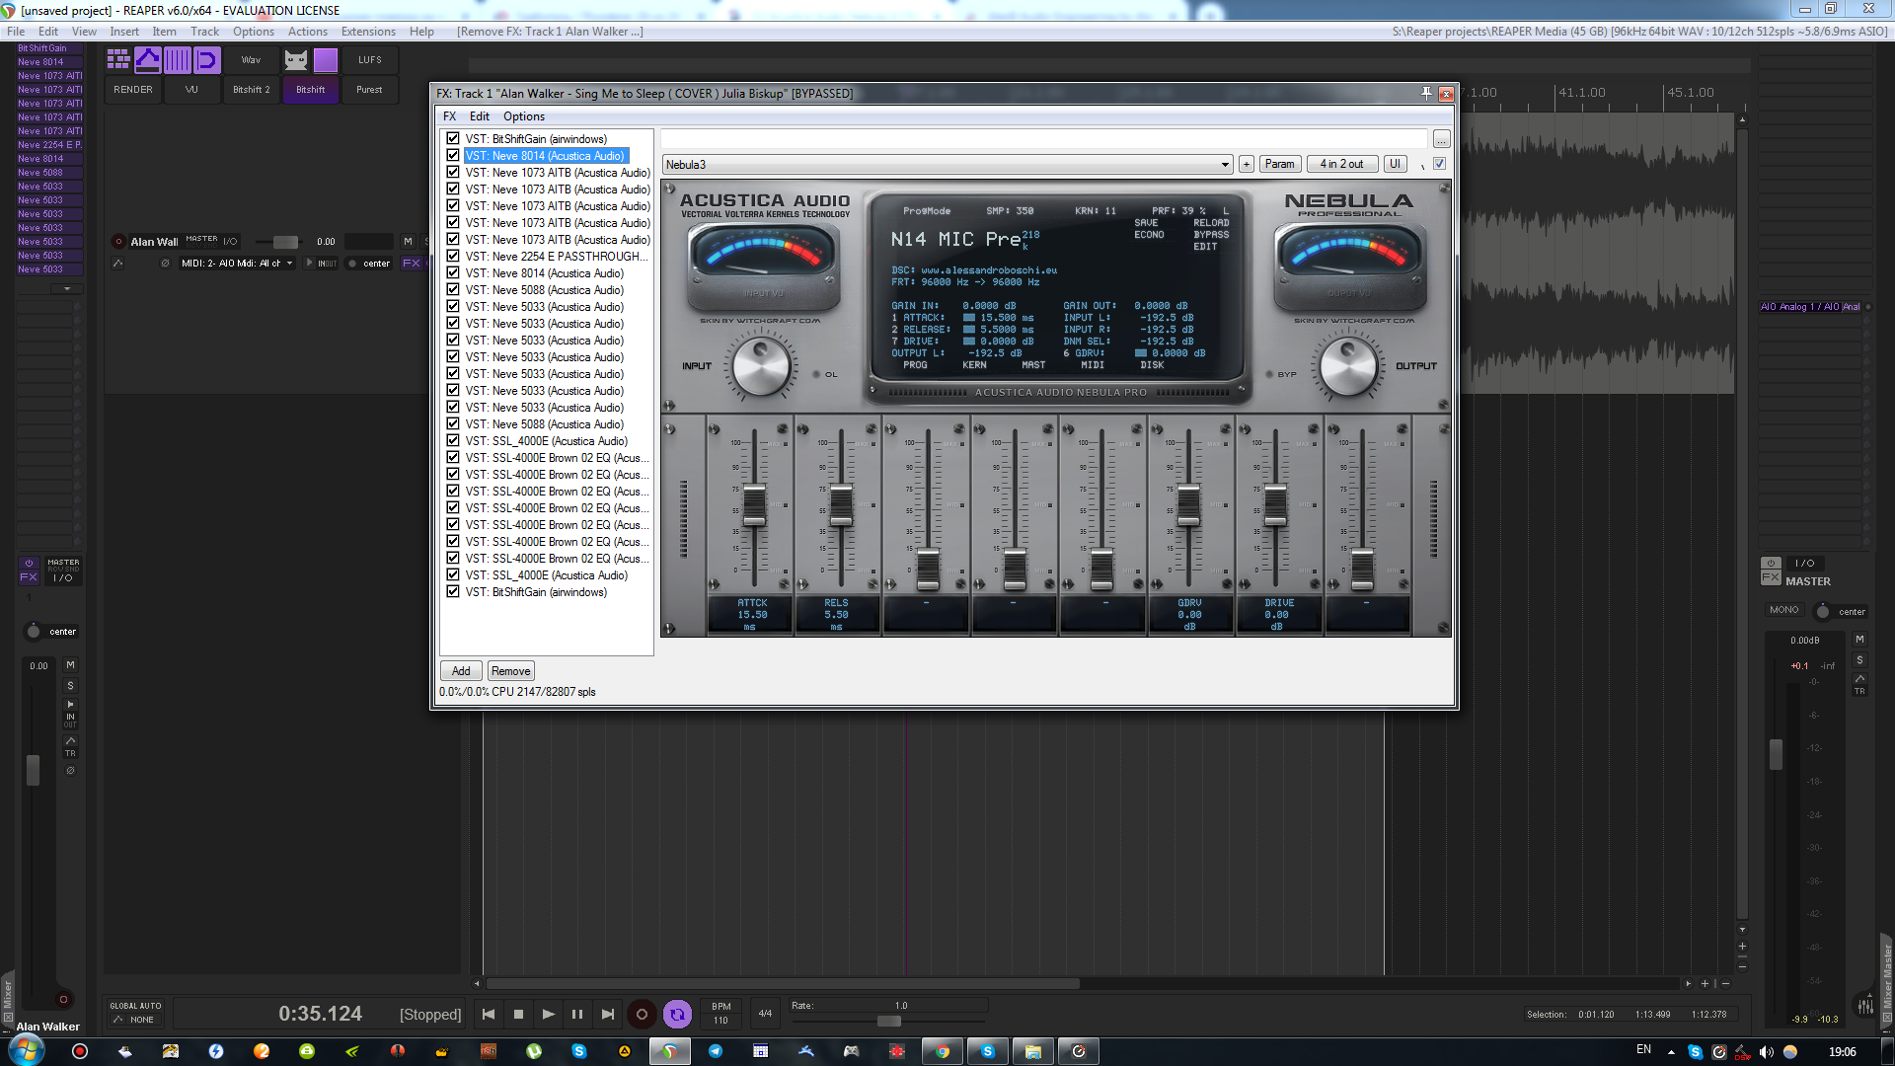Click the Bitshift 2 toolbar button
1895x1066 pixels.
tap(252, 90)
